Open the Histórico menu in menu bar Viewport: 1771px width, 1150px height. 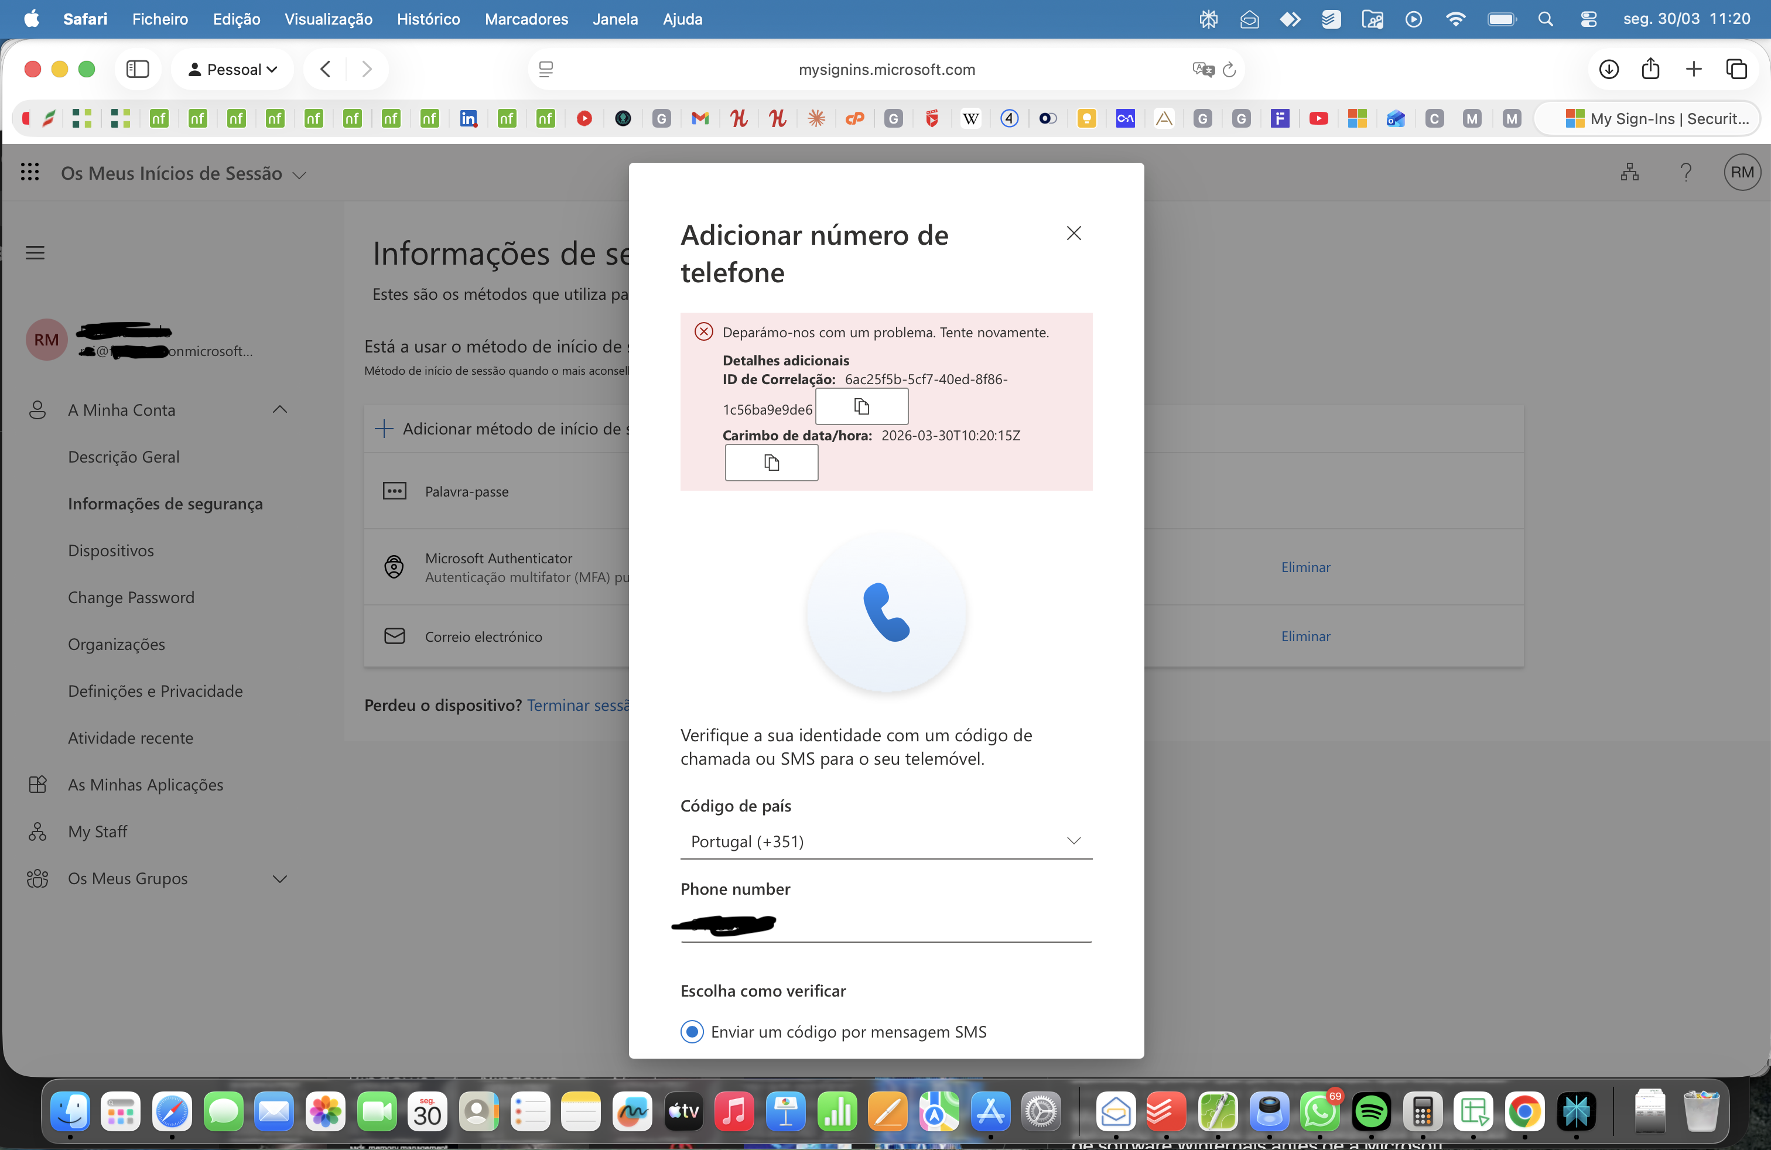tap(428, 19)
